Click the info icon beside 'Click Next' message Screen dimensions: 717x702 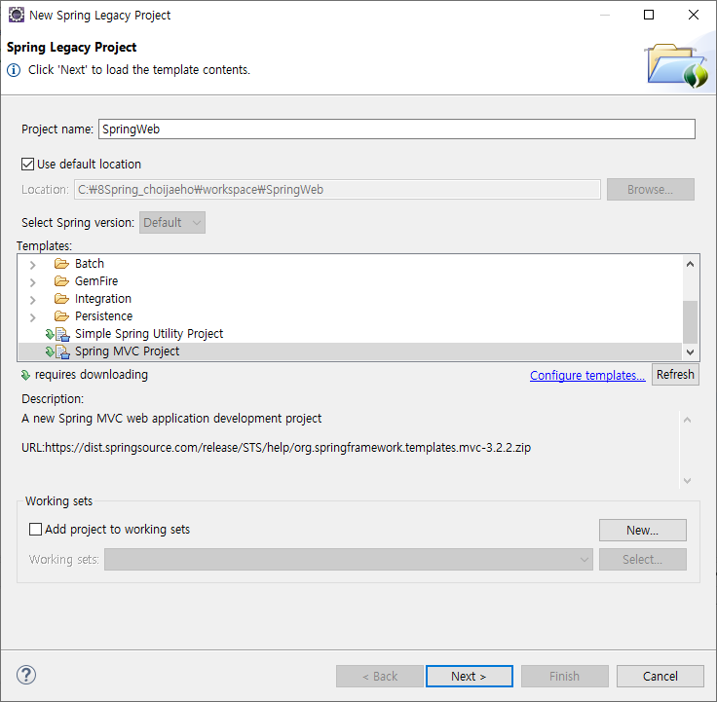14,70
